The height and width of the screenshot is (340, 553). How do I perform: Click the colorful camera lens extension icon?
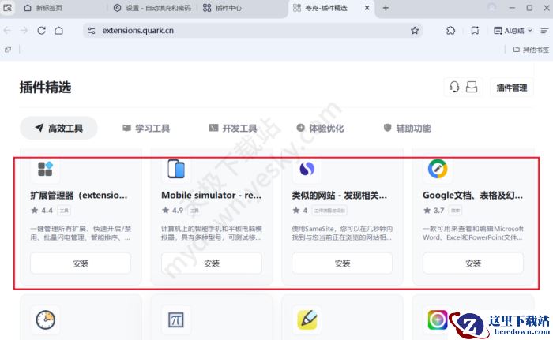438,320
